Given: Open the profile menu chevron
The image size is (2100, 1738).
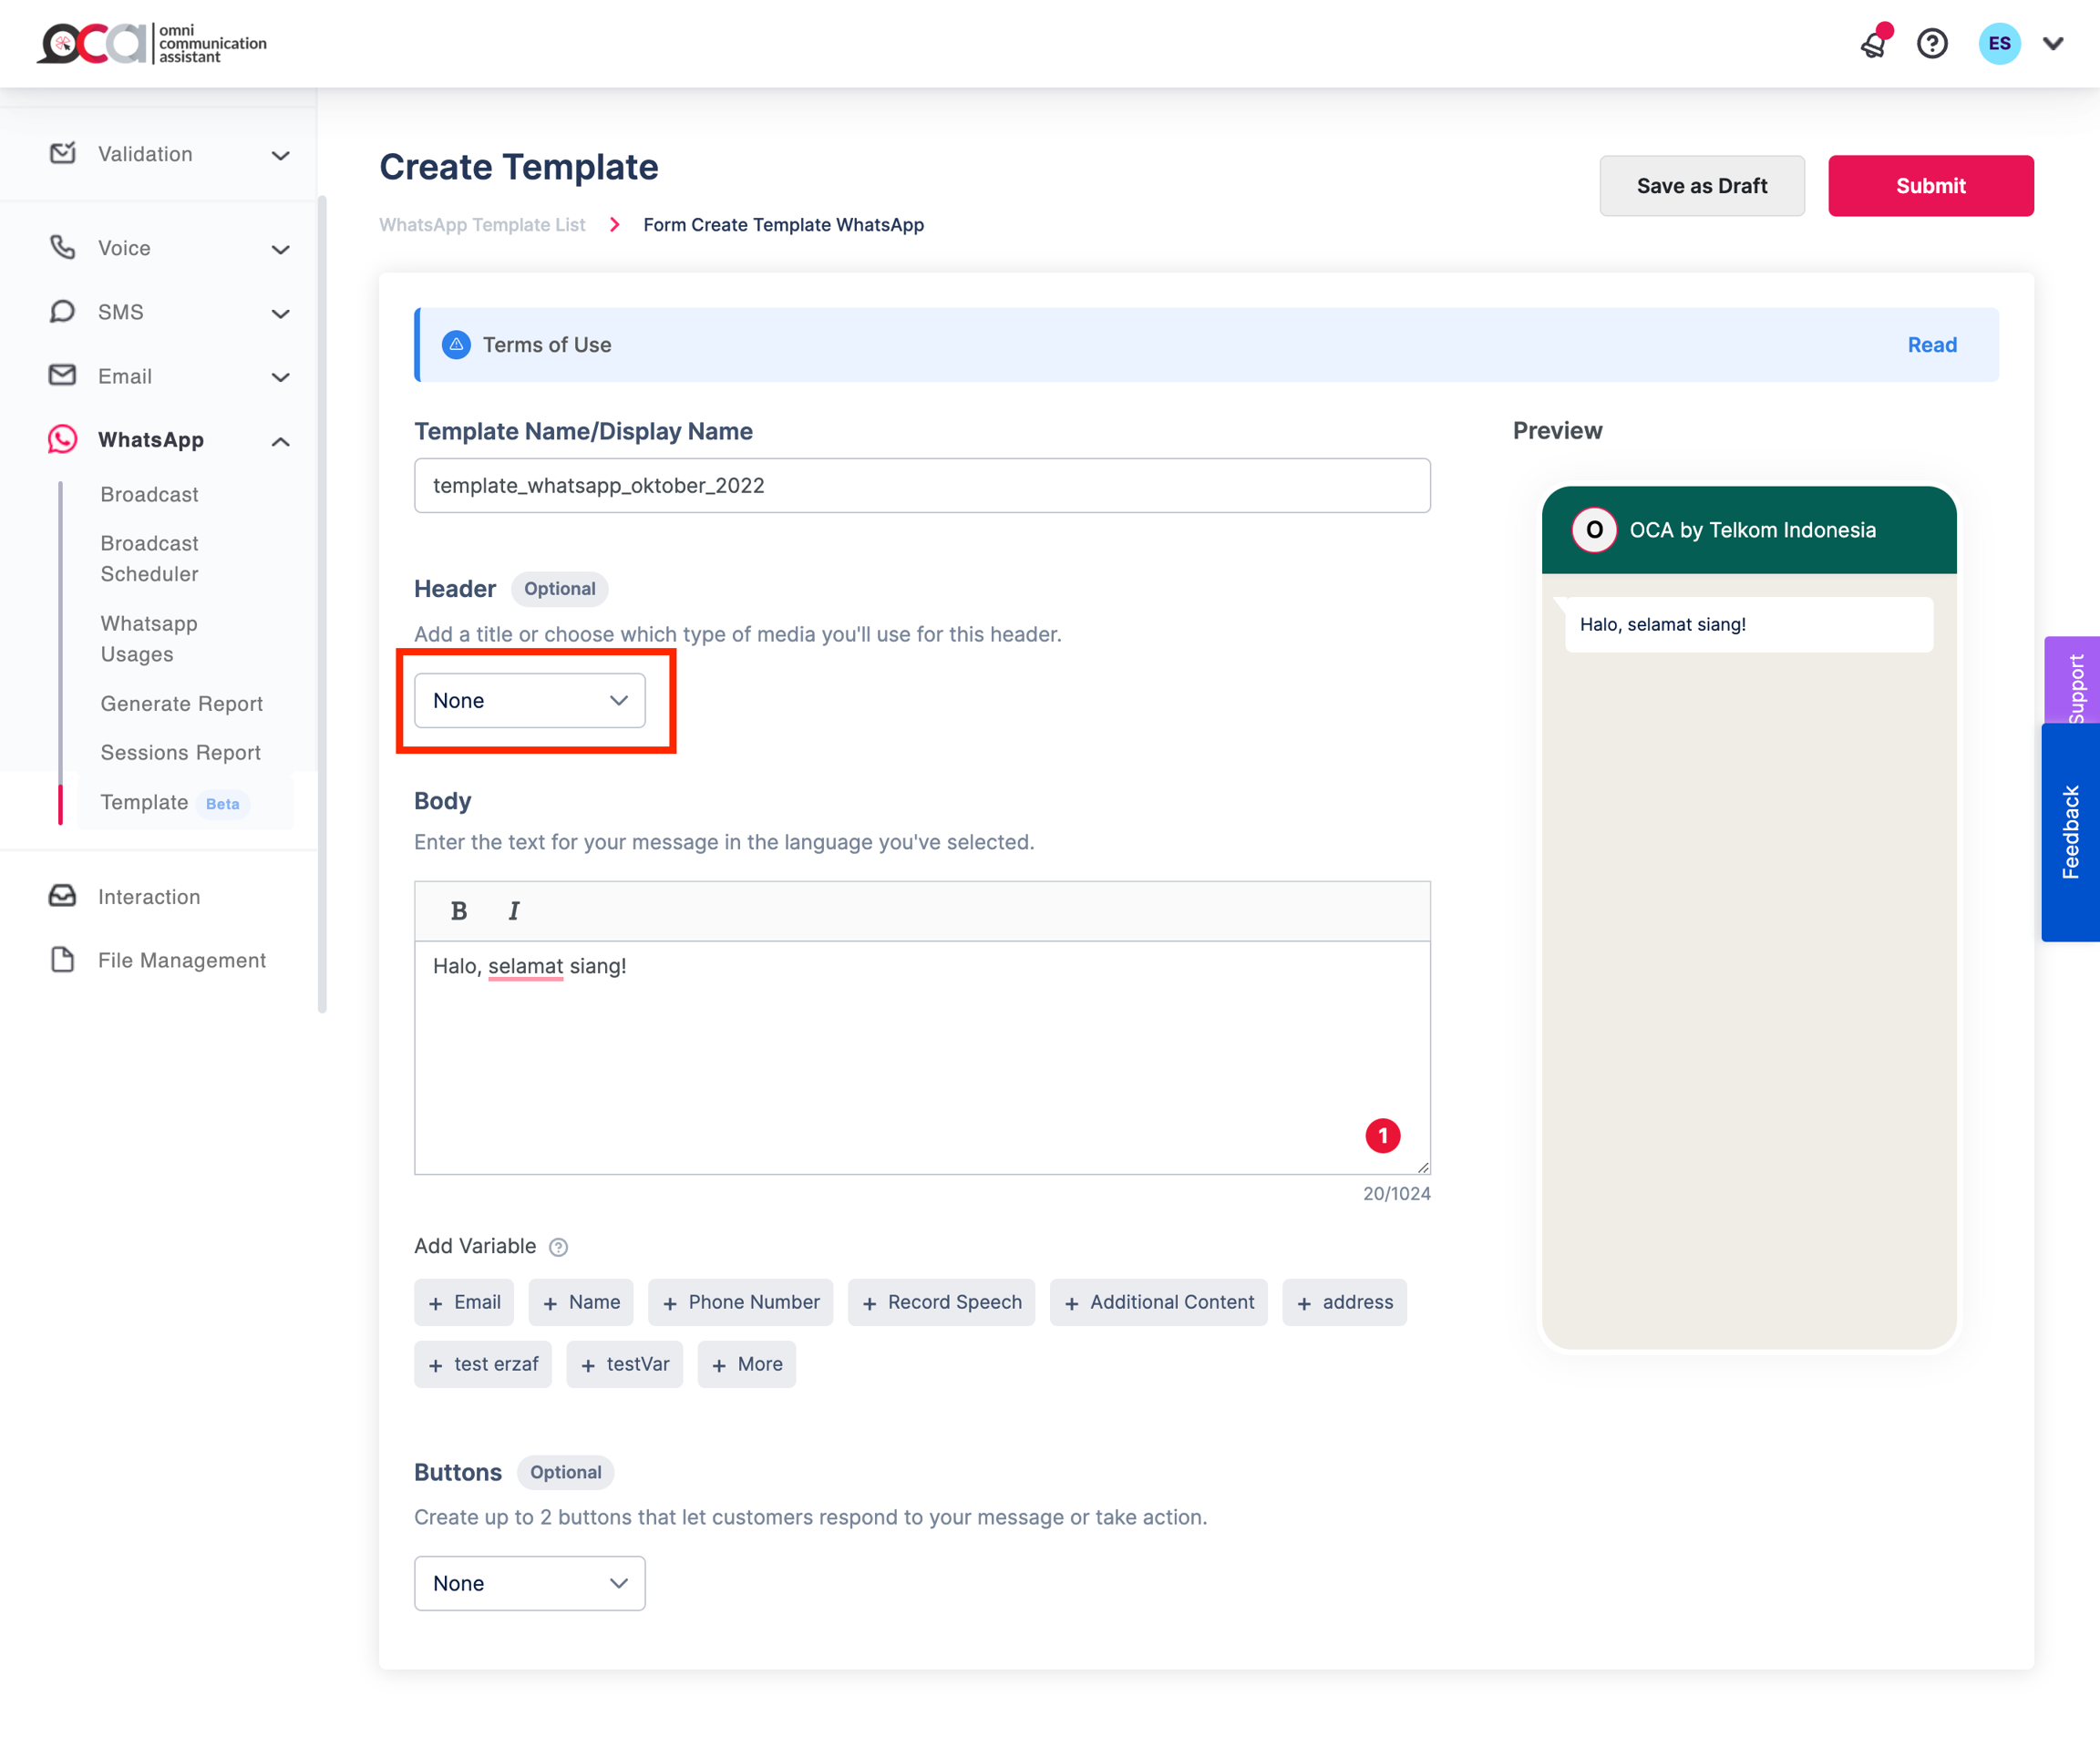Looking at the screenshot, I should coord(2053,44).
